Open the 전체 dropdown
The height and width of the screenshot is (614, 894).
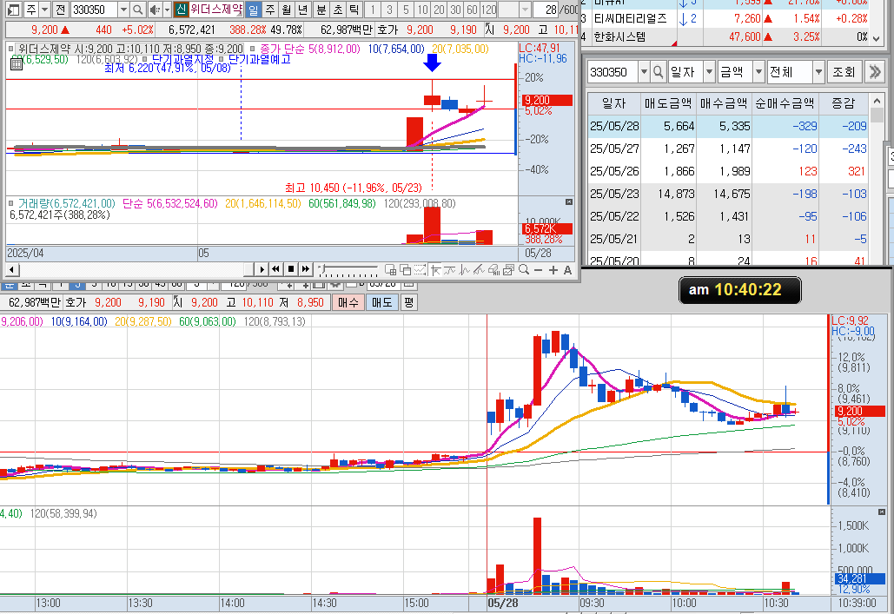coord(818,72)
